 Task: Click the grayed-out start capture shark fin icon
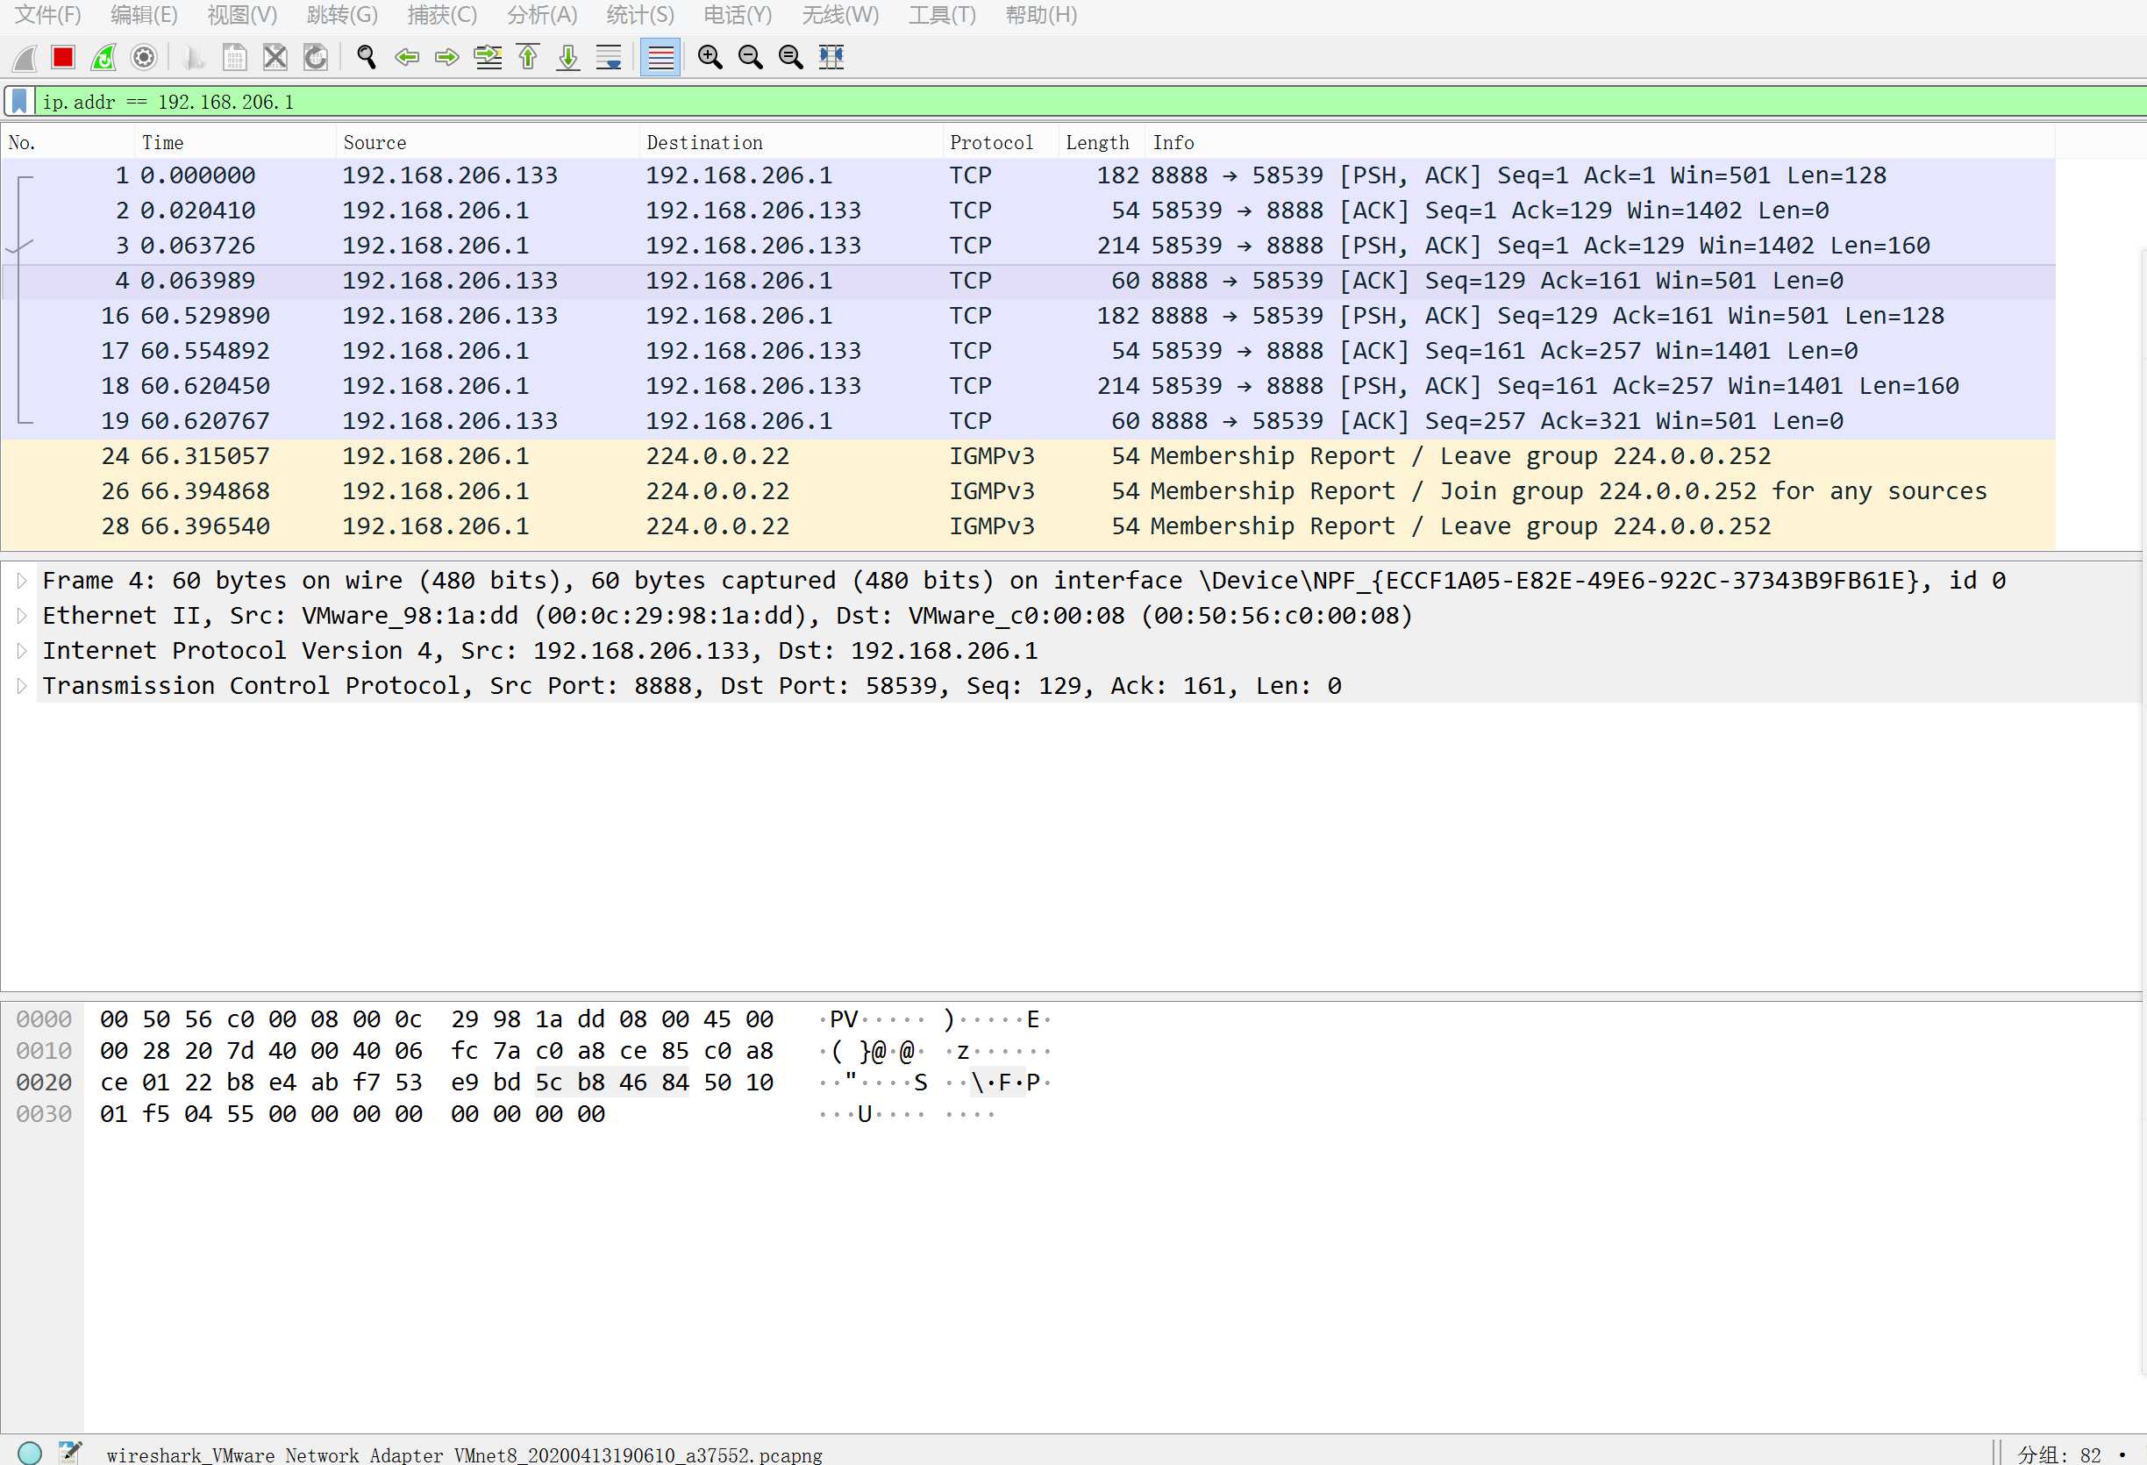click(x=24, y=57)
